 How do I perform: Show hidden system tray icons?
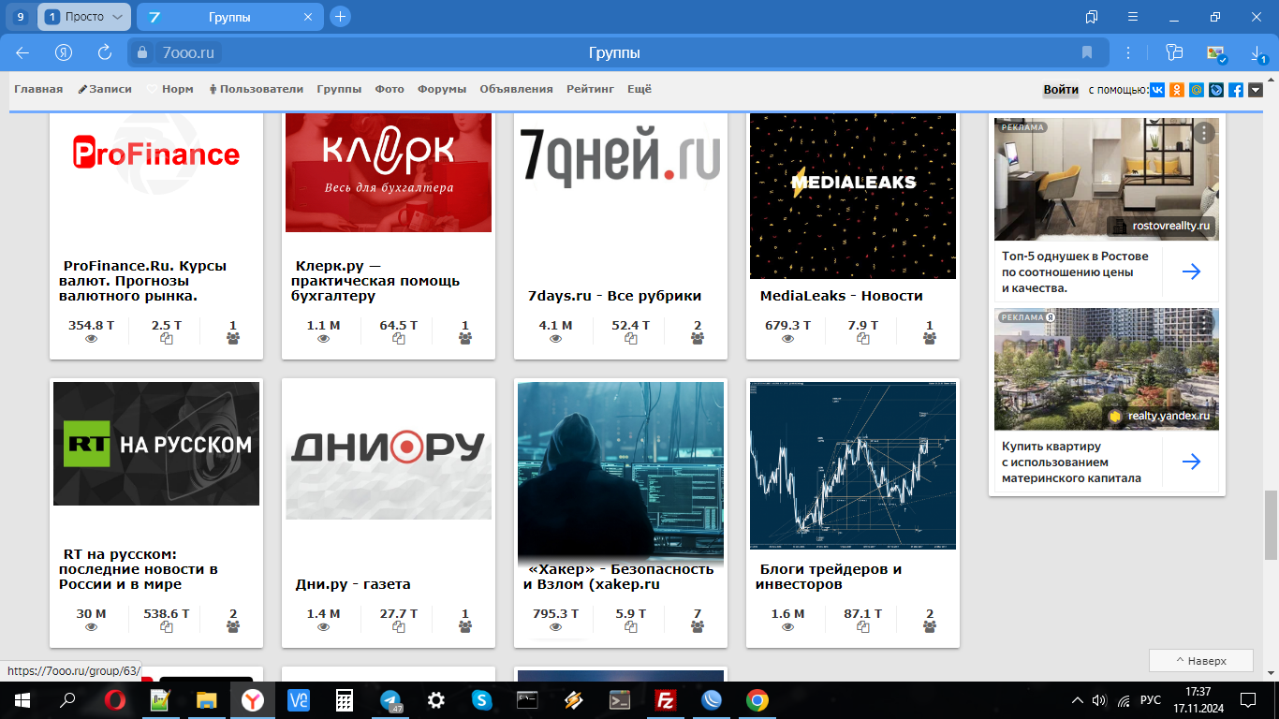click(x=1077, y=700)
